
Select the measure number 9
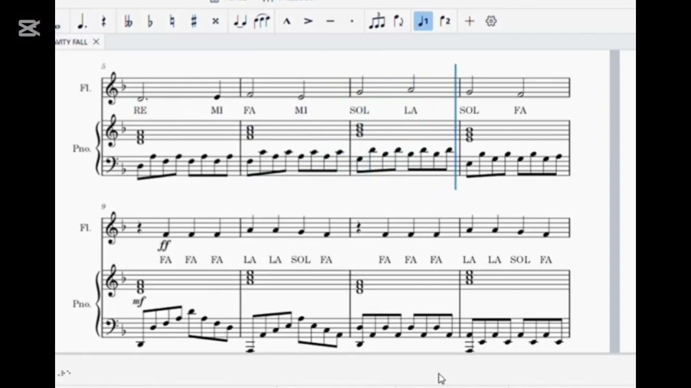(x=104, y=206)
